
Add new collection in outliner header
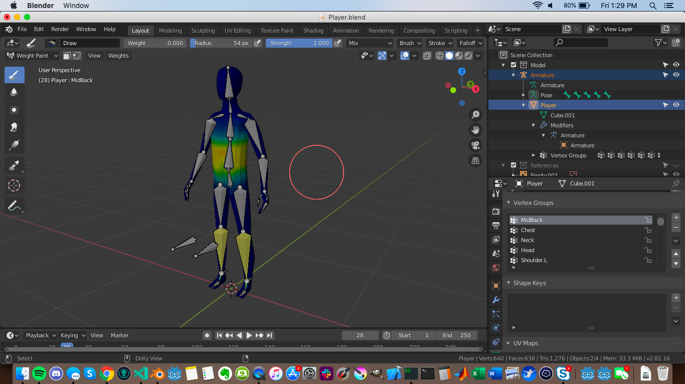pyautogui.click(x=675, y=43)
